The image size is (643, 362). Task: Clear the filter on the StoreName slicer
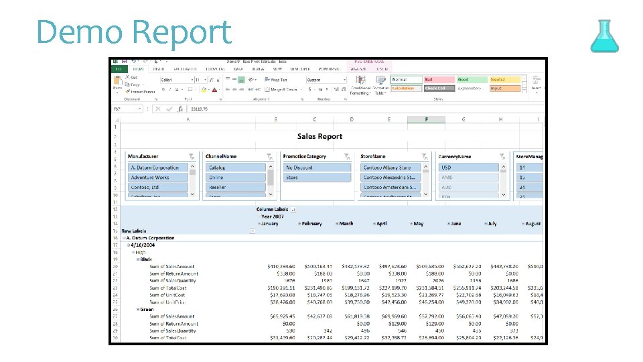point(425,156)
